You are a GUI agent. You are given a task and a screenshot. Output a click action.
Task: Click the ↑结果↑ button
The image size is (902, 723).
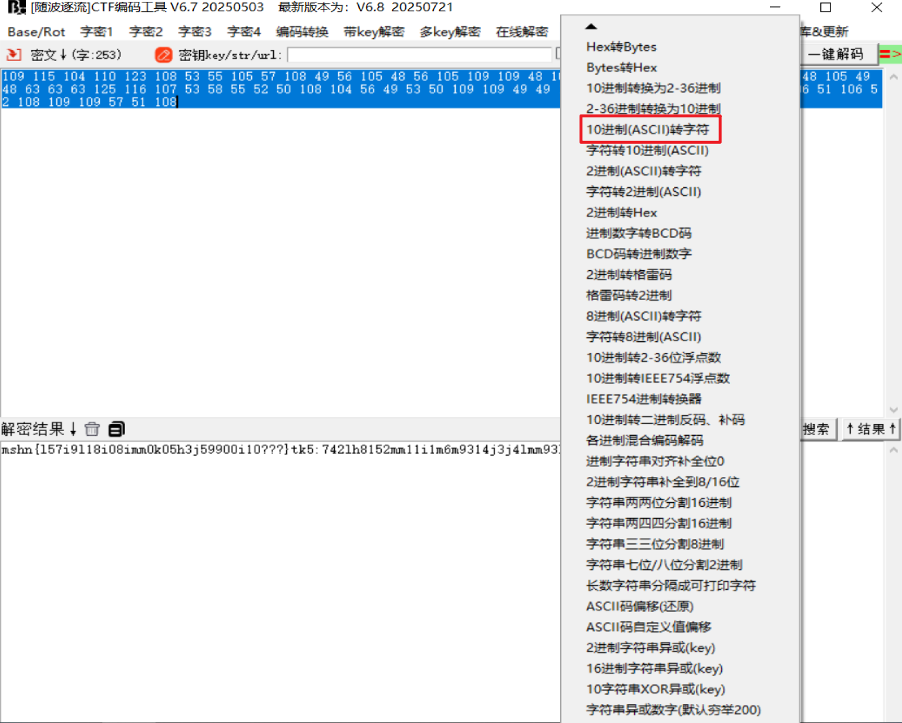point(871,429)
